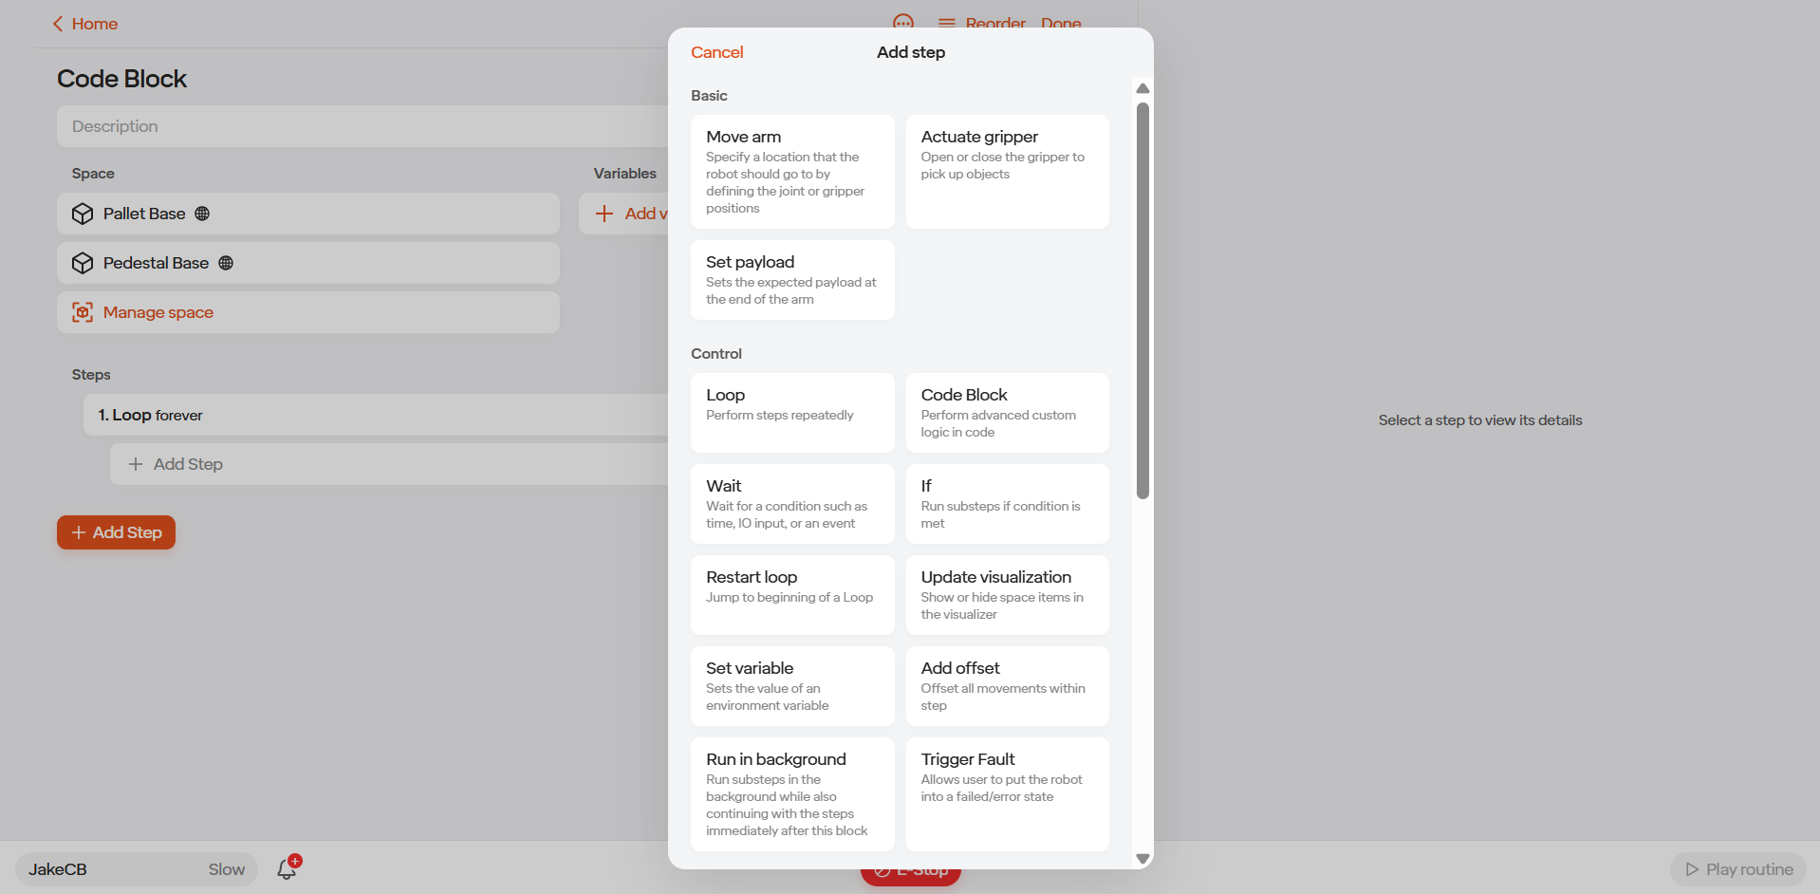Pick the If condition step card

pyautogui.click(x=1007, y=504)
